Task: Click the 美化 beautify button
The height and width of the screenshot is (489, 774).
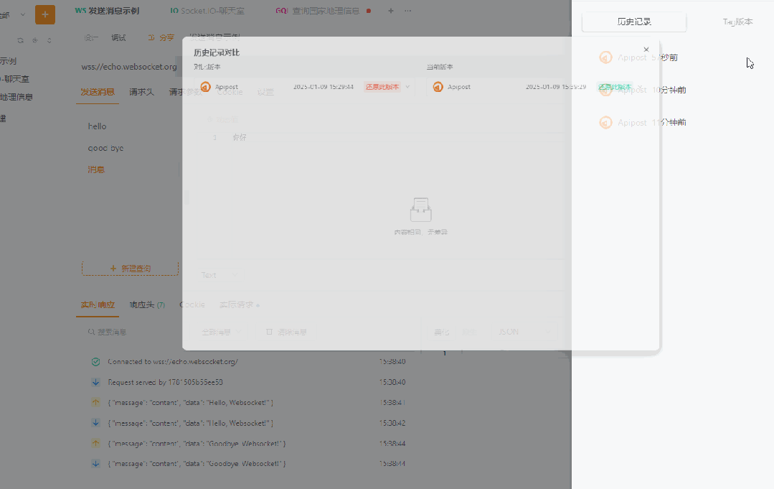Action: 442,332
